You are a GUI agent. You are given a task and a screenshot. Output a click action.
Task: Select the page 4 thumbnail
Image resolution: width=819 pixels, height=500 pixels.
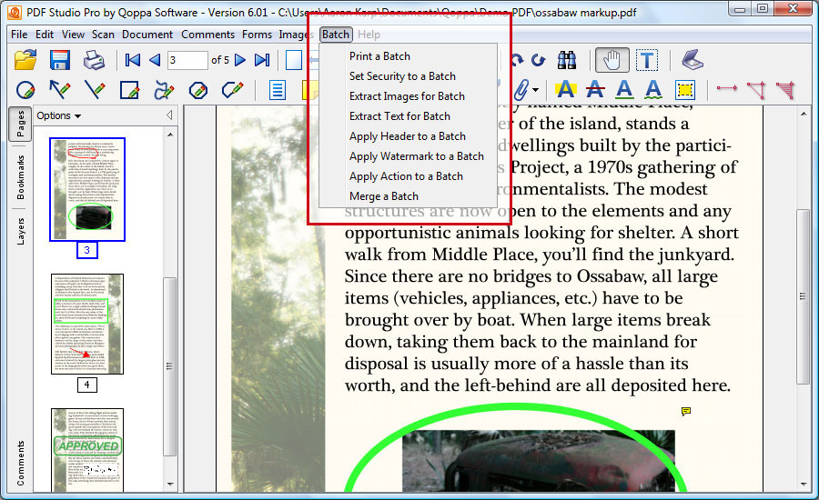tap(87, 325)
